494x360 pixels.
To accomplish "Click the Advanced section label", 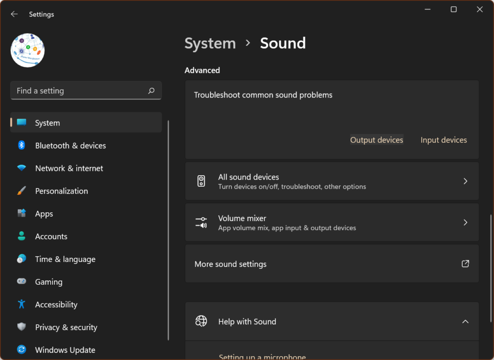I will coord(202,70).
